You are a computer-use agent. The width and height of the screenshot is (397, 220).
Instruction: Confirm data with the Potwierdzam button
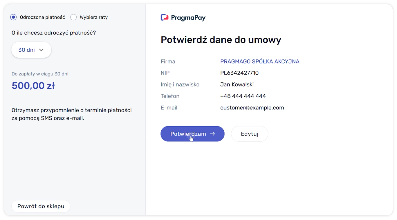click(192, 134)
